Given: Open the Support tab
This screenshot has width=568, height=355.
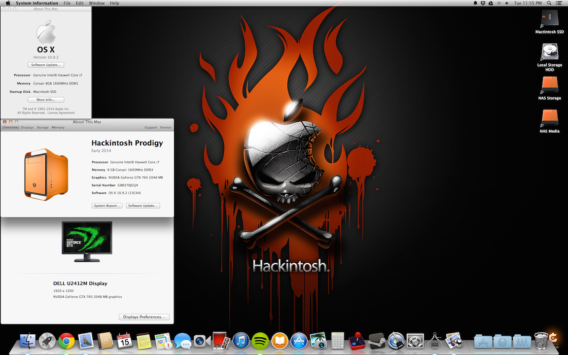Looking at the screenshot, I should [151, 128].
